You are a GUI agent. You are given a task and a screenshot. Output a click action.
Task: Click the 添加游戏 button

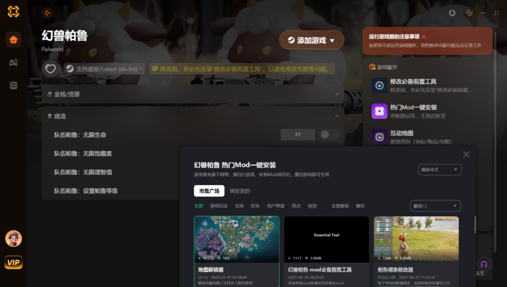click(x=311, y=40)
